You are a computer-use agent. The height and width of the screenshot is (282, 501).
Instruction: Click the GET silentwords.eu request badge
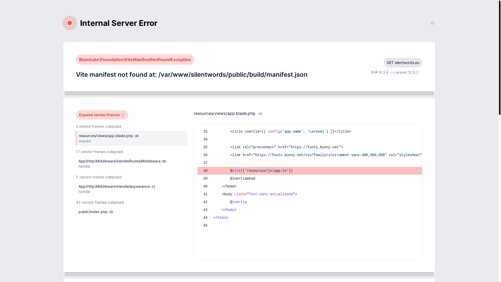[x=403, y=63]
